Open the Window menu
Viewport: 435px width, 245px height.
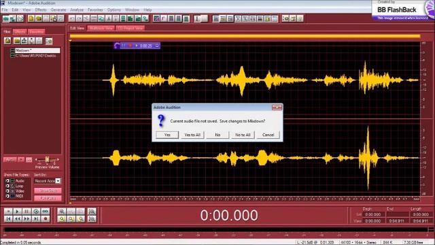click(x=132, y=10)
